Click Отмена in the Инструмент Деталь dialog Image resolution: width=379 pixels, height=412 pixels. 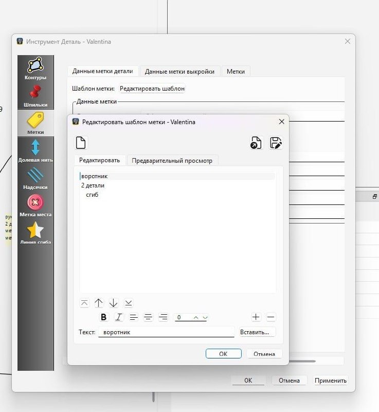click(289, 380)
